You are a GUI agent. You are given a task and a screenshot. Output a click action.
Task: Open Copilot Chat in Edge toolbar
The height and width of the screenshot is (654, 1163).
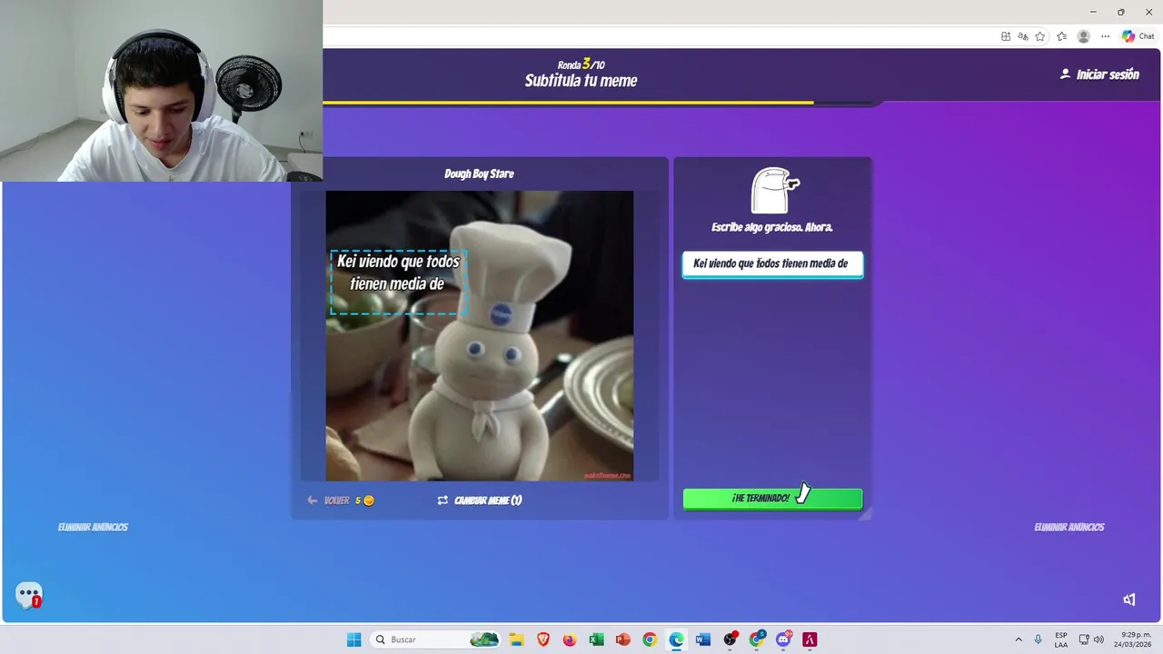coord(1138,36)
